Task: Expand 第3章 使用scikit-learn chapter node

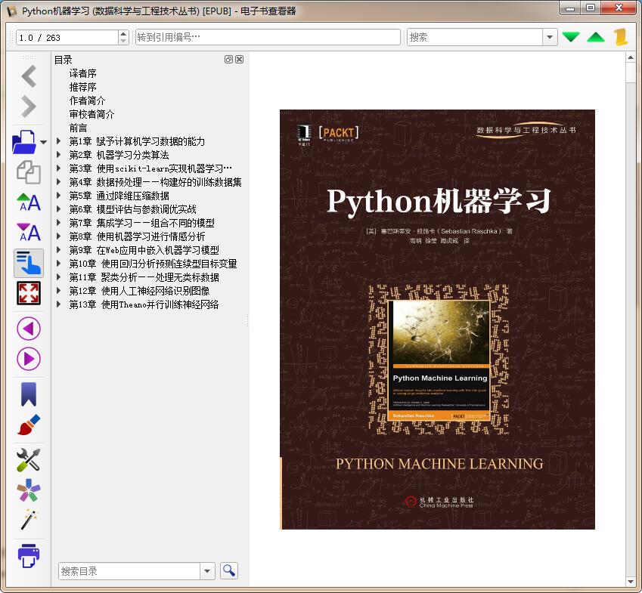Action: 58,168
